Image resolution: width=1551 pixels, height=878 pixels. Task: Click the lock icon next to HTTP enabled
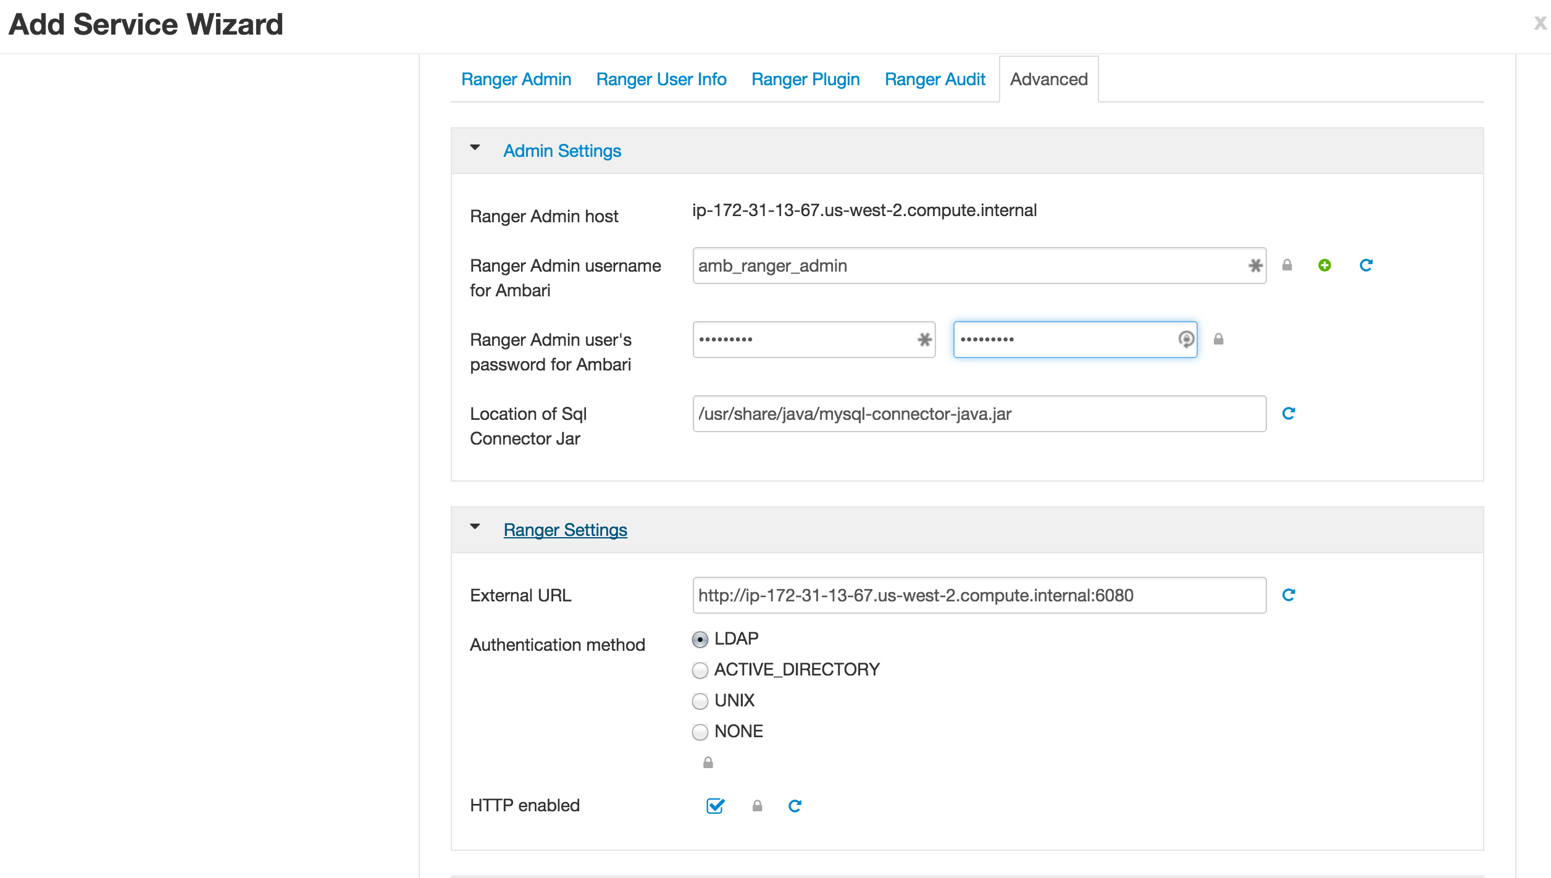pyautogui.click(x=757, y=806)
